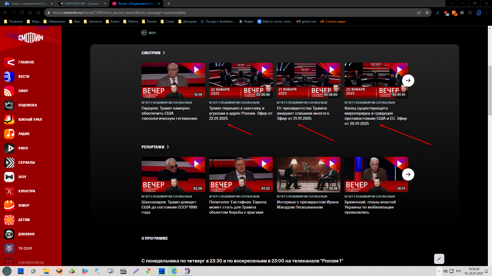Open the extensions puzzle icon

470,13
